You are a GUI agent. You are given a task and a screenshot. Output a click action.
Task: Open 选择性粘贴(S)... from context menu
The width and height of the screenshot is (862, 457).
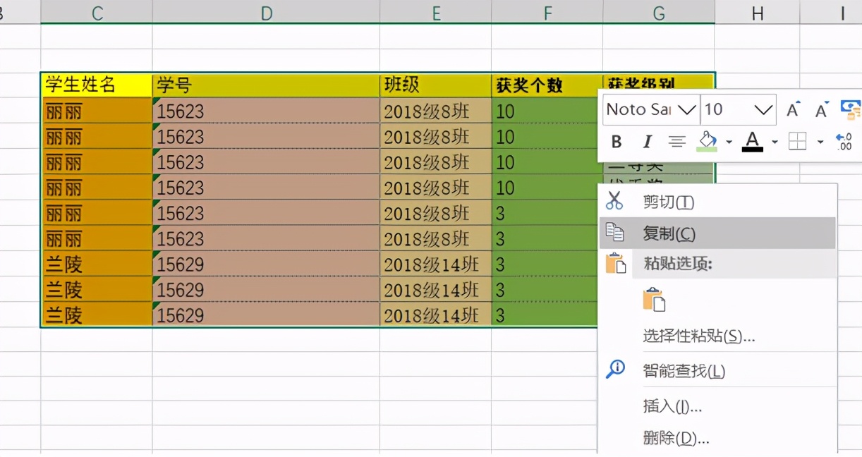(x=717, y=336)
